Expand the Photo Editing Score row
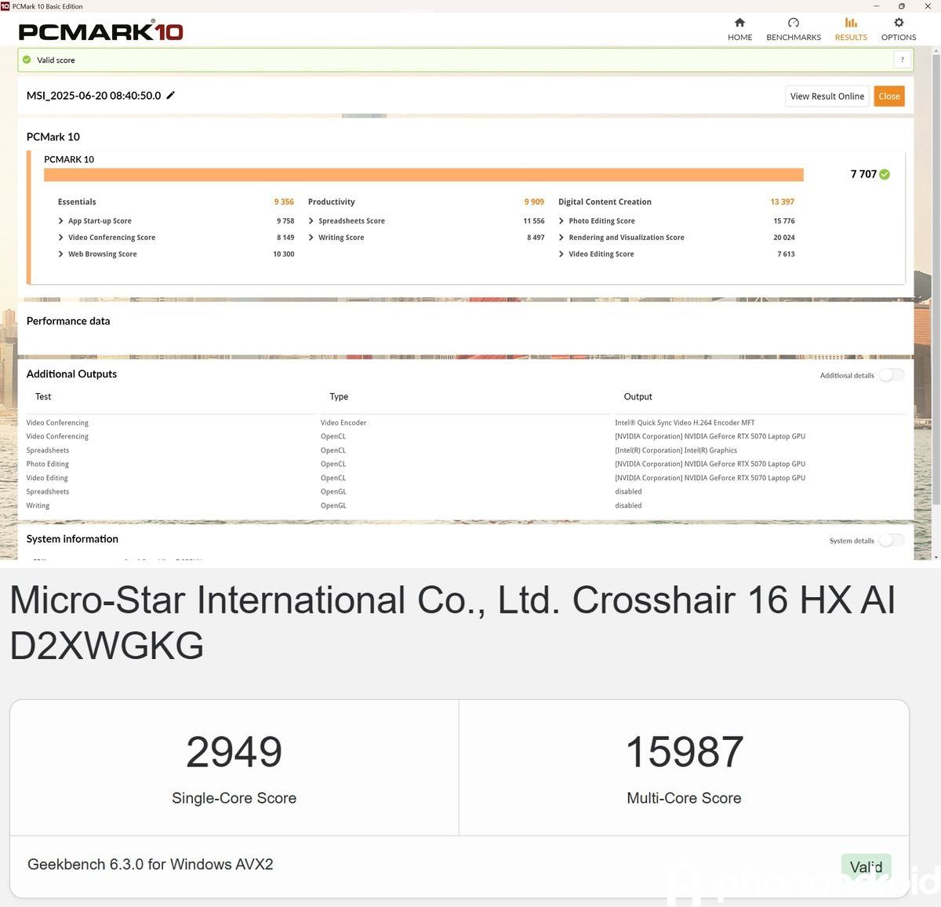 (561, 221)
